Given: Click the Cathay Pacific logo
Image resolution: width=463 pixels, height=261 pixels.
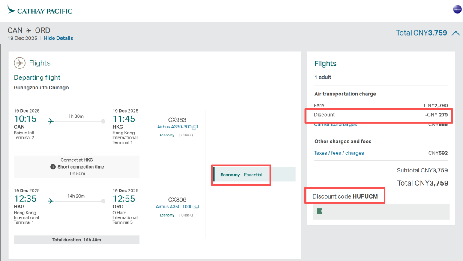Looking at the screenshot, I should 39,10.
